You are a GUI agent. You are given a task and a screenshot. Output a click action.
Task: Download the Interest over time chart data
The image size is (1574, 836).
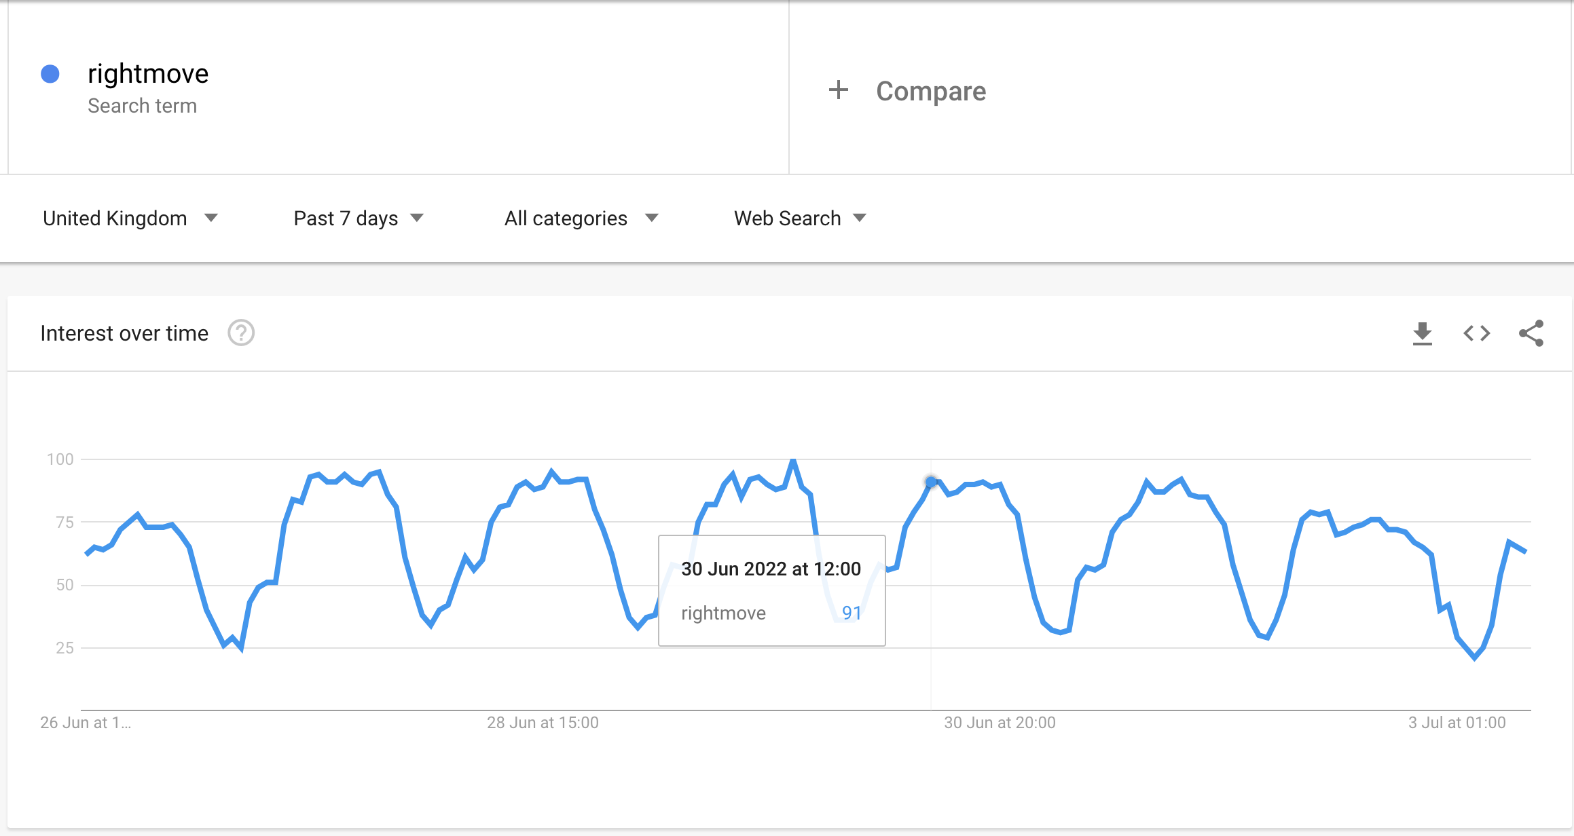coord(1422,334)
